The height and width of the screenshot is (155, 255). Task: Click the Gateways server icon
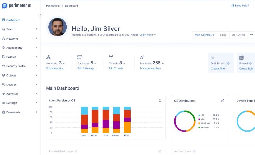click(80, 57)
